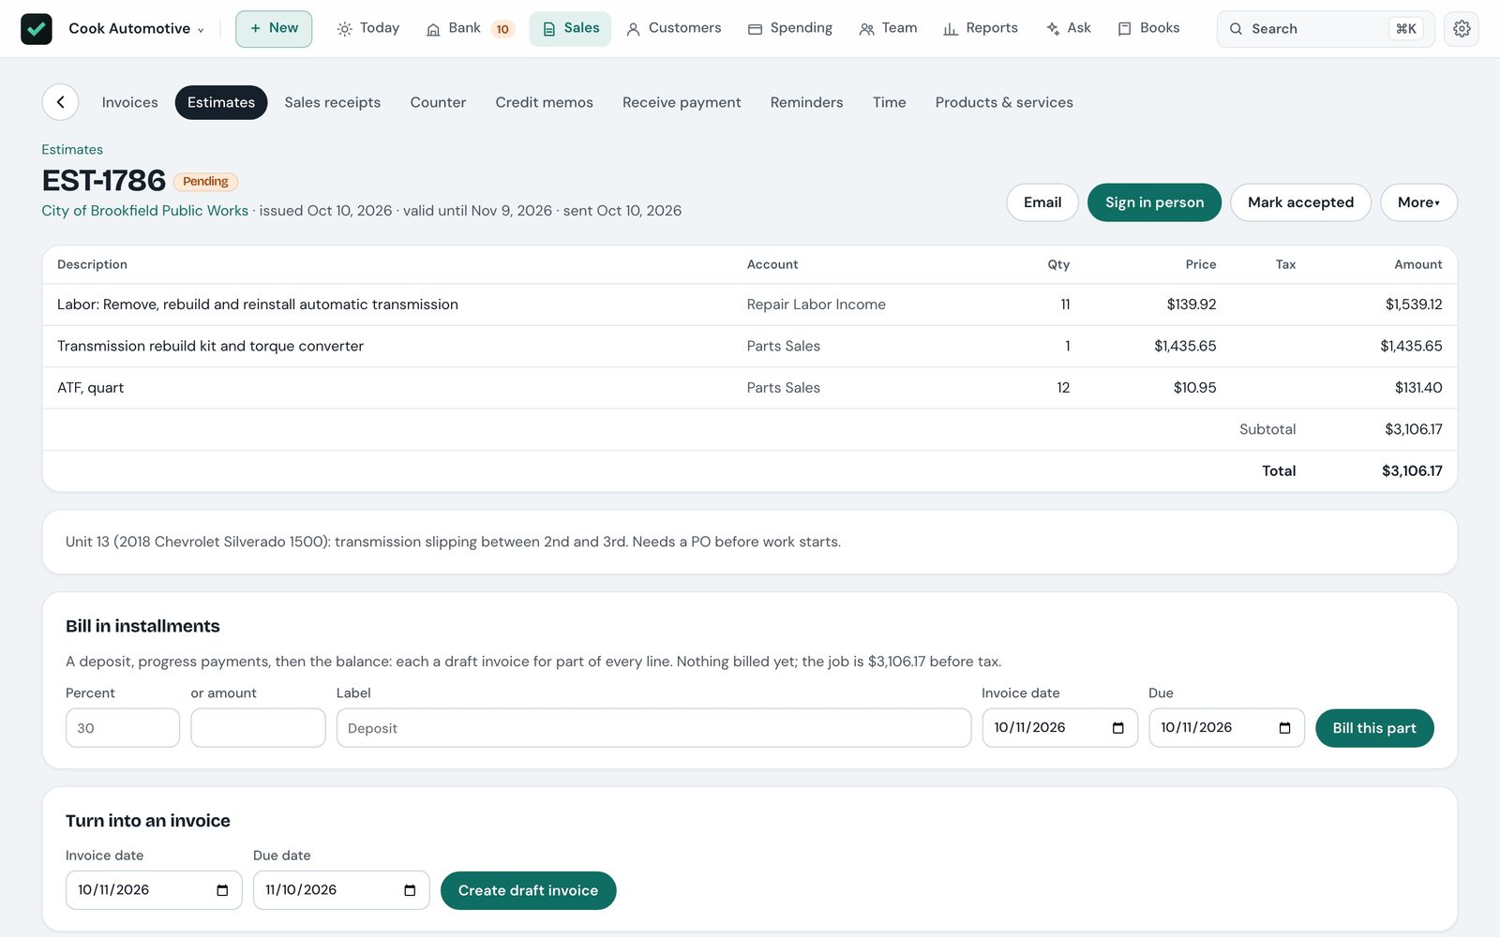Go to Customers

(674, 29)
